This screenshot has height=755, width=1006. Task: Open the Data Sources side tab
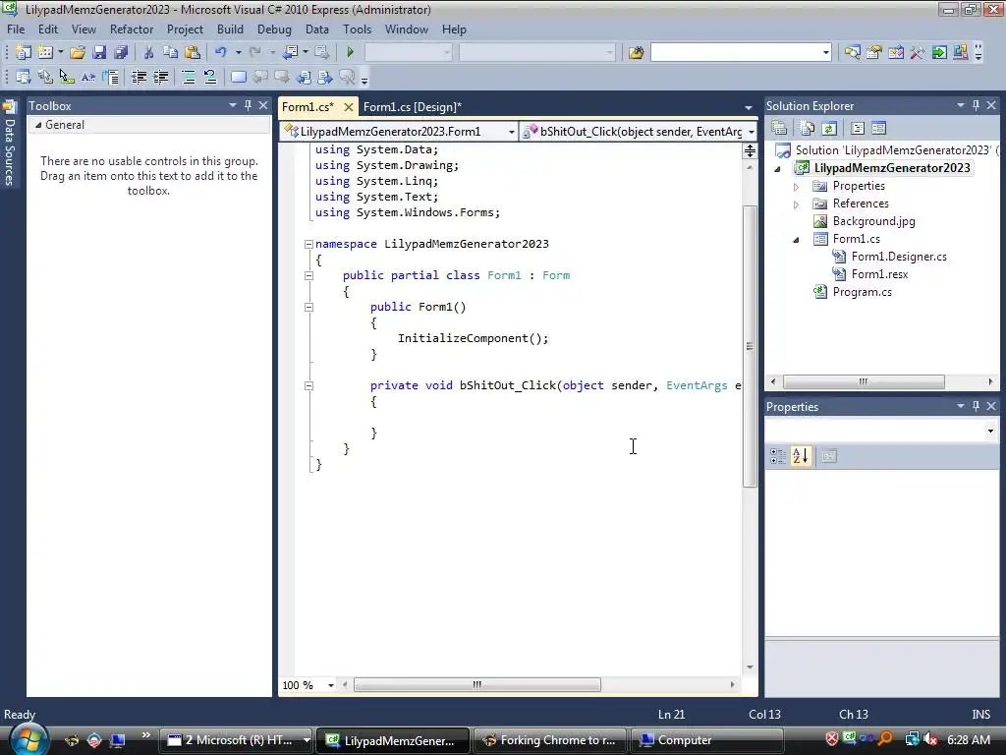9,144
